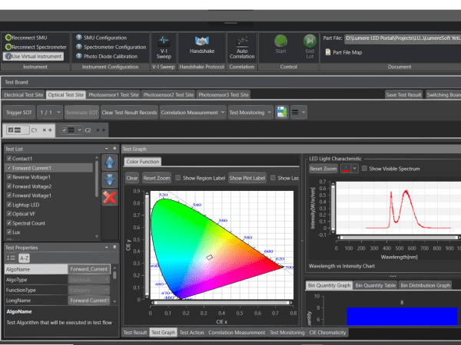Move selected test up with blue arrow
The width and height of the screenshot is (461, 345).
click(110, 163)
